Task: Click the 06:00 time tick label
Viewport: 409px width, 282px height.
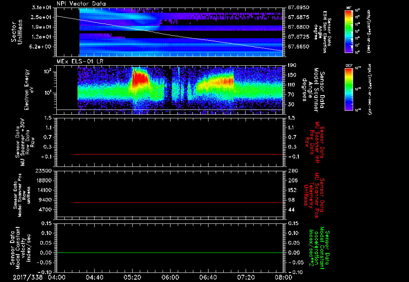Action: [170, 277]
